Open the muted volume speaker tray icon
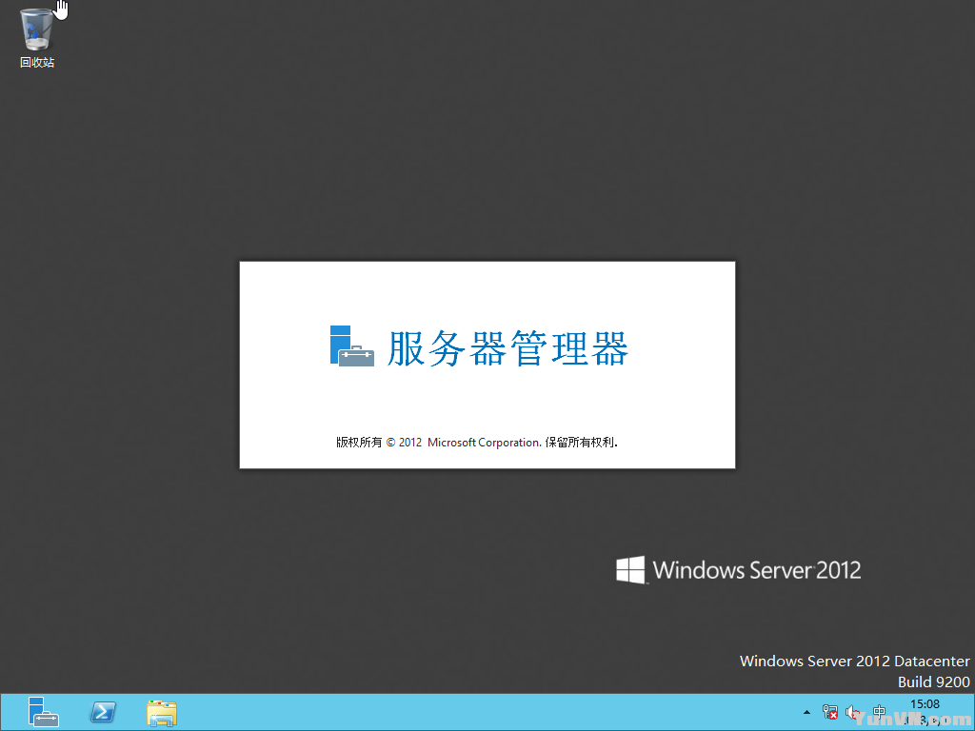Viewport: 975px width, 731px height. point(853,712)
